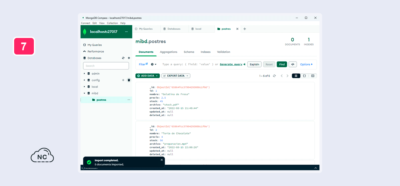
Task: Switch to the My Queries tab
Action: pyautogui.click(x=146, y=29)
